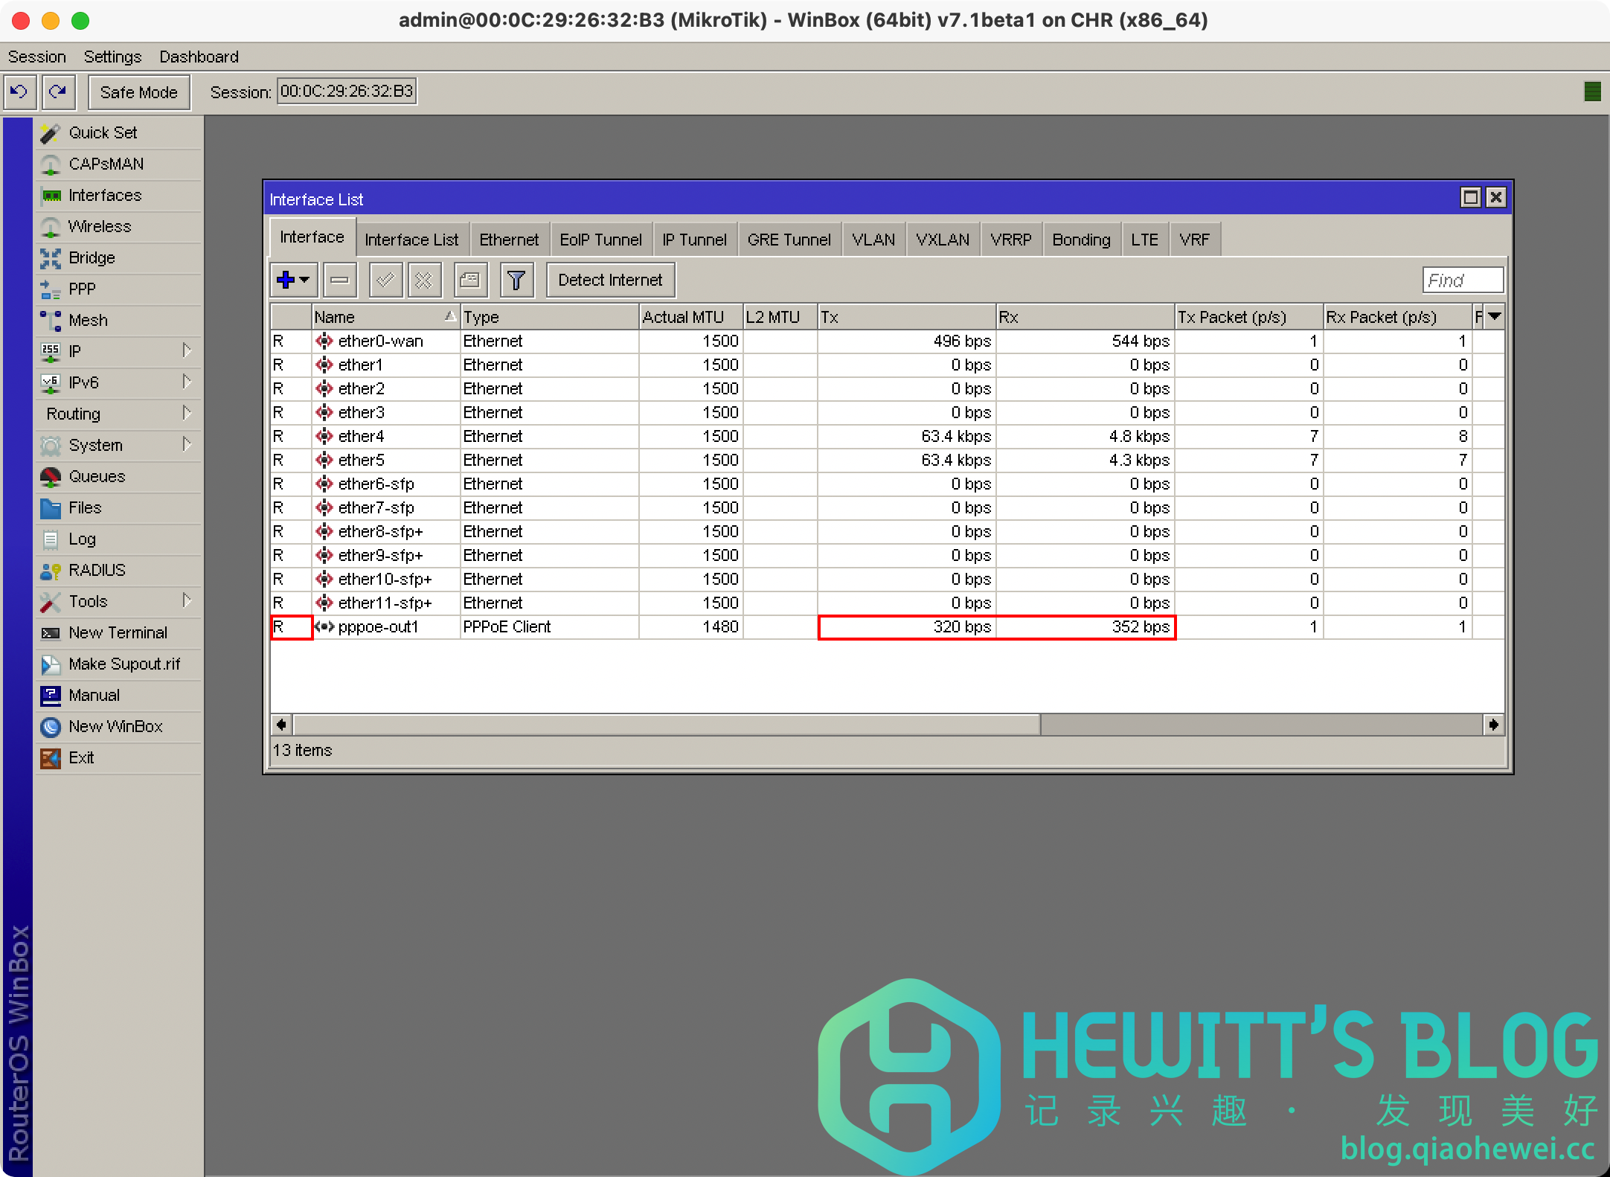Open Bridge from the sidebar

(x=92, y=257)
